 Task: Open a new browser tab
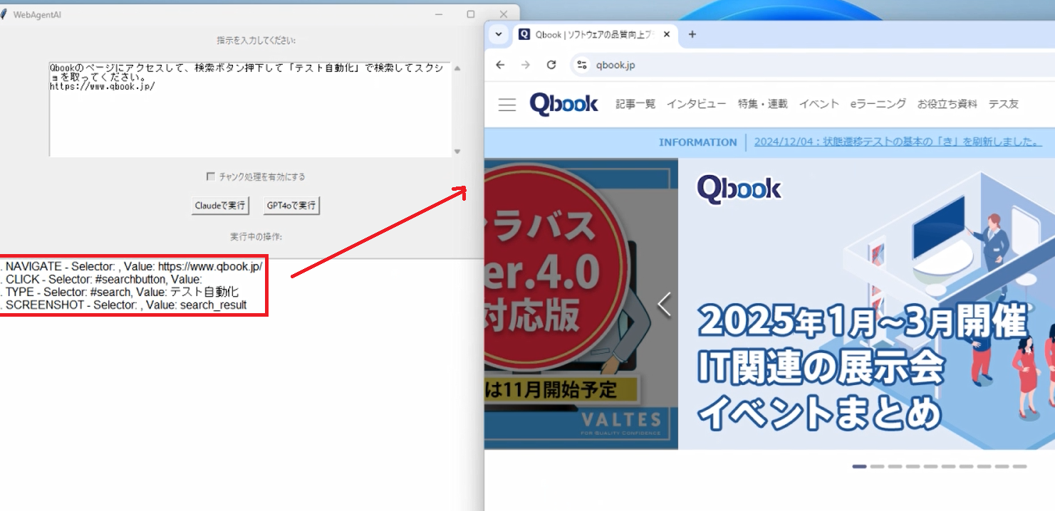(x=692, y=33)
